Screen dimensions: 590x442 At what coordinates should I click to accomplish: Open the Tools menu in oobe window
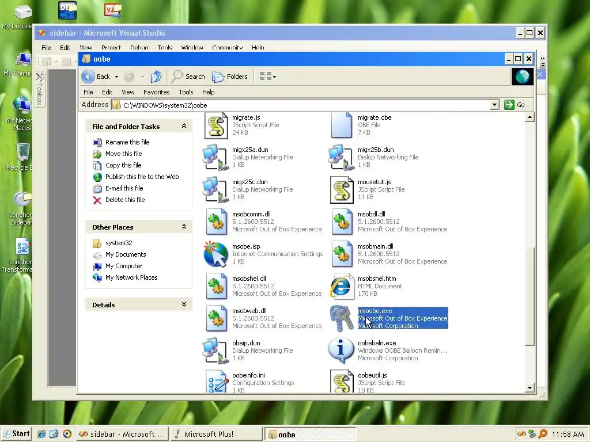[x=186, y=92]
